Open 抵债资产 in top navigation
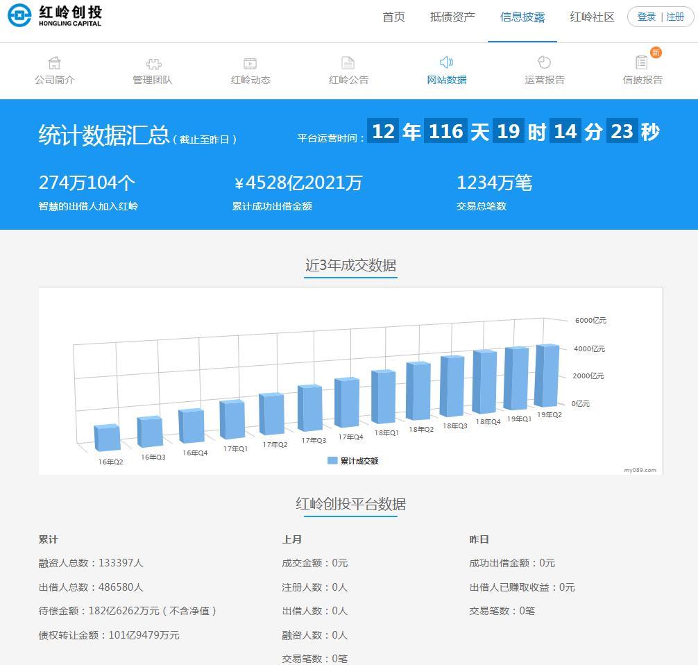Screen dimensions: 698x665 click(452, 17)
